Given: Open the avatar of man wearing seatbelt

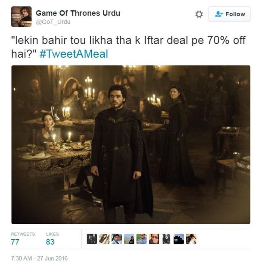Looking at the screenshot, I should point(116,239).
